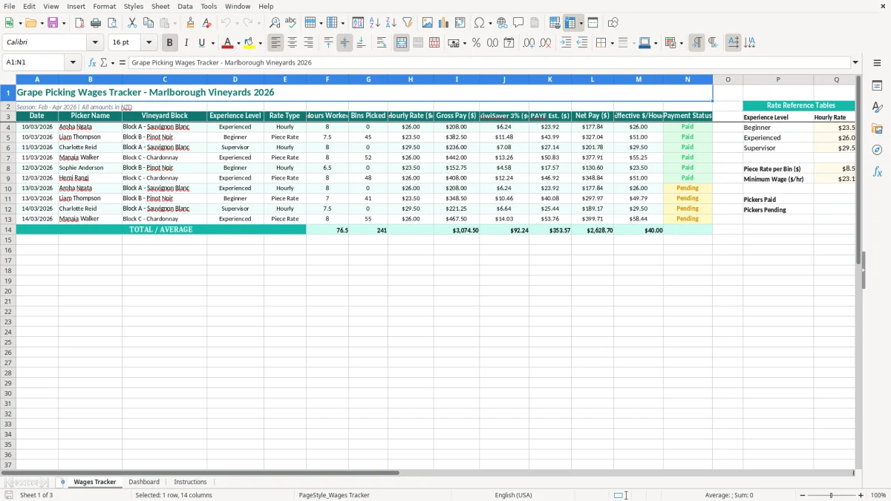Open the Sidebar Properties panel icon
The image size is (891, 501).
click(x=877, y=86)
